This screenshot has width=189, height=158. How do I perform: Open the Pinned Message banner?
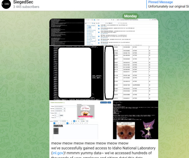coord(168,4)
